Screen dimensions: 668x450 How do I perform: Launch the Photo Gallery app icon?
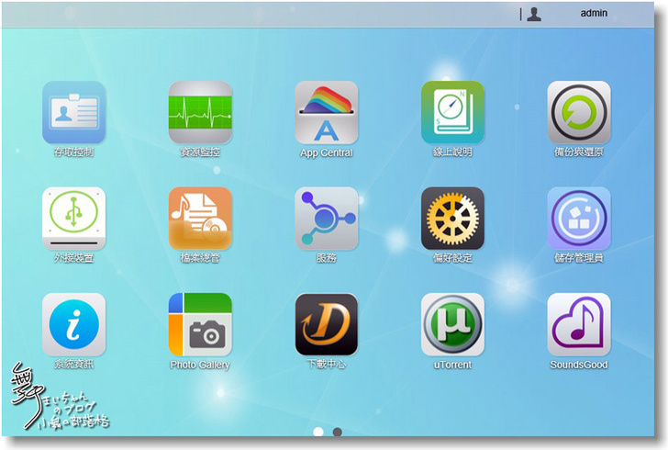click(x=200, y=324)
